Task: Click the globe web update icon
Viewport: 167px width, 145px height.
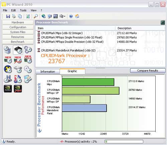Action: 44,16
